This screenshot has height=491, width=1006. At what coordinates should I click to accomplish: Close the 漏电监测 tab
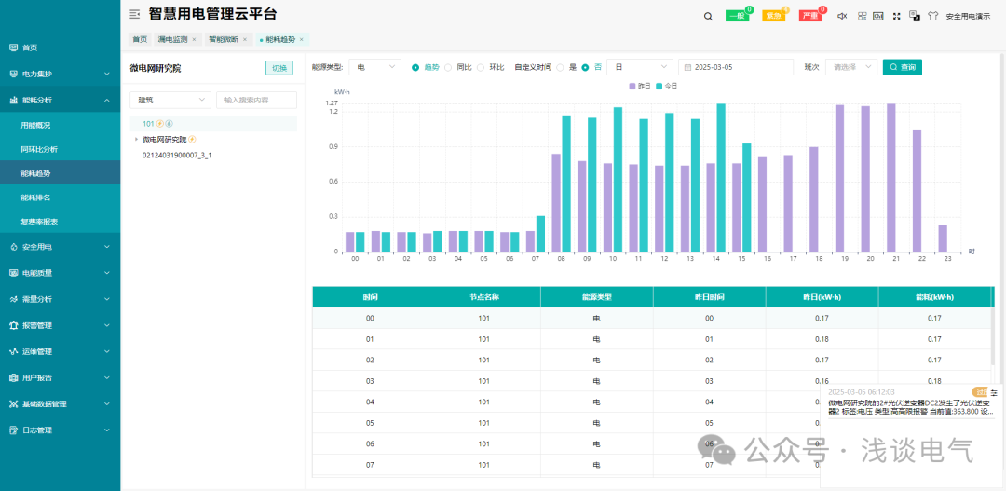click(x=195, y=40)
